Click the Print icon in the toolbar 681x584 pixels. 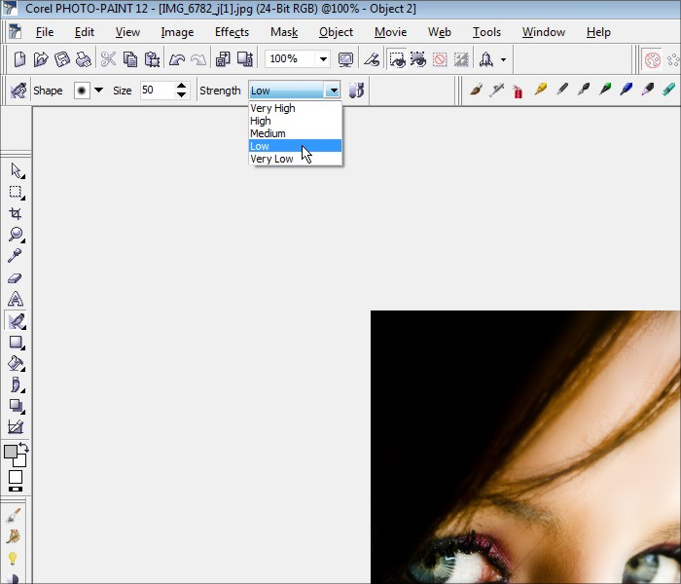(83, 59)
